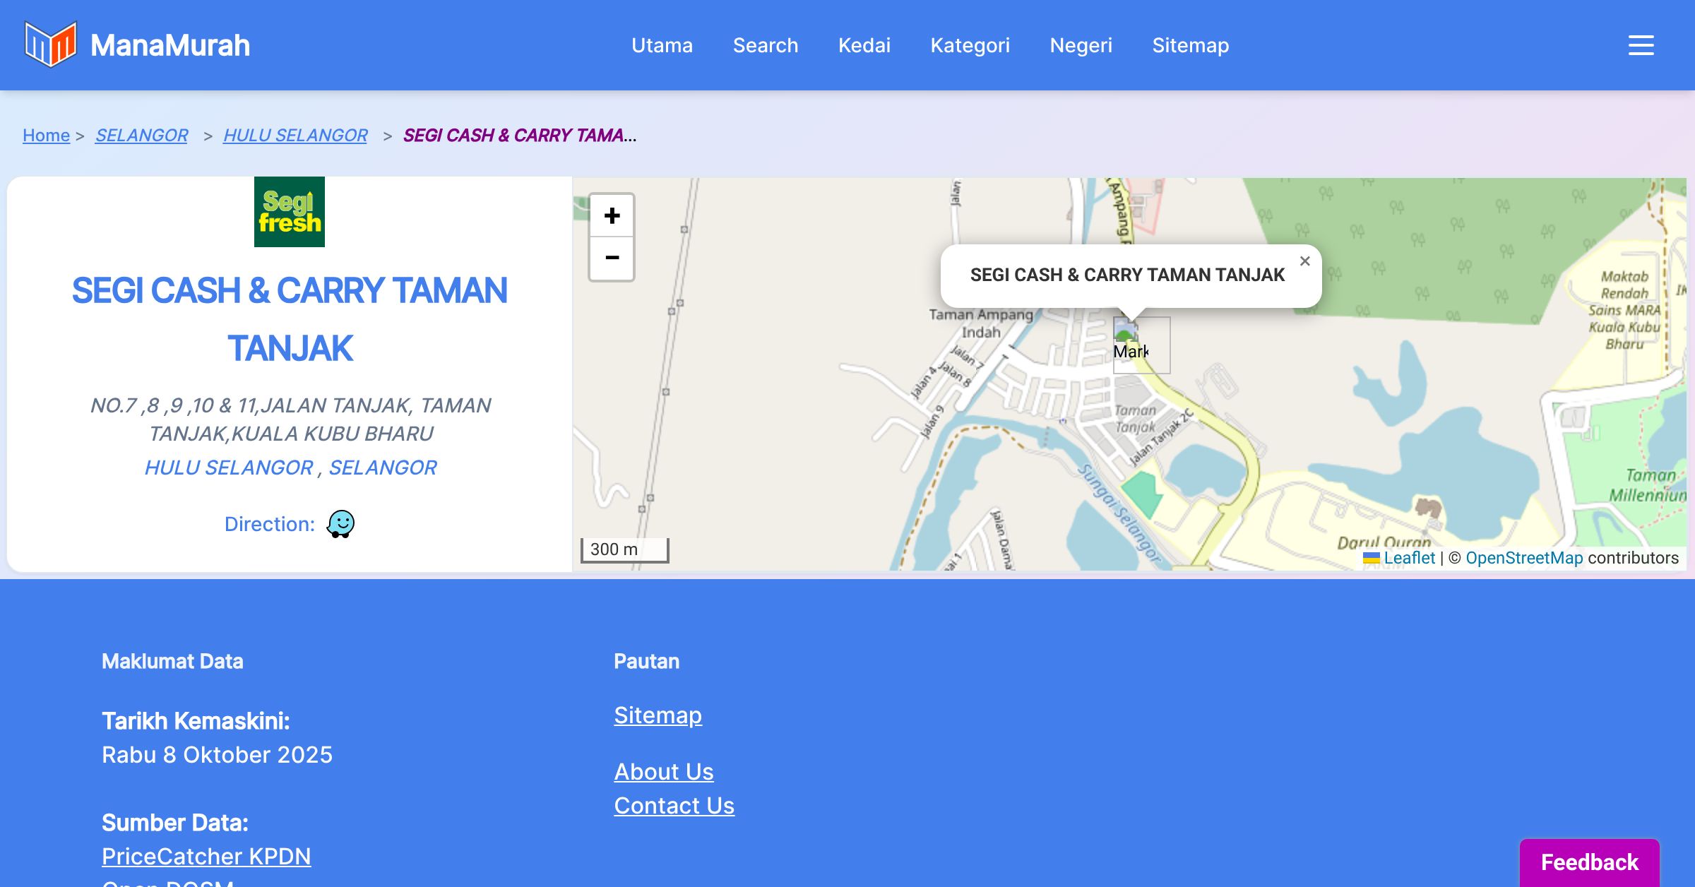The width and height of the screenshot is (1695, 887).
Task: Open the hamburger menu
Action: coord(1641,45)
